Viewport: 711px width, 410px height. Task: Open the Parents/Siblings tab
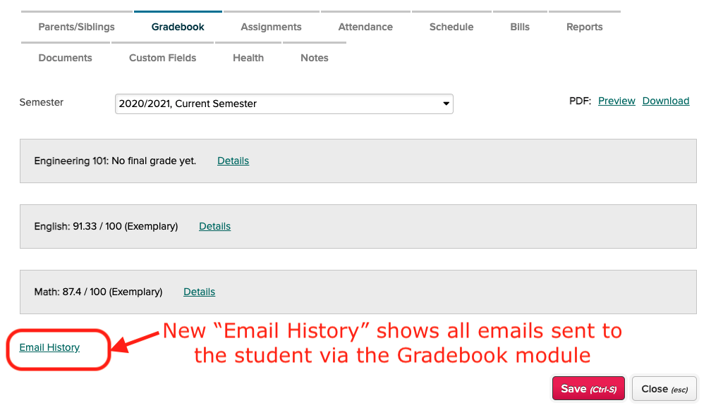(x=76, y=27)
